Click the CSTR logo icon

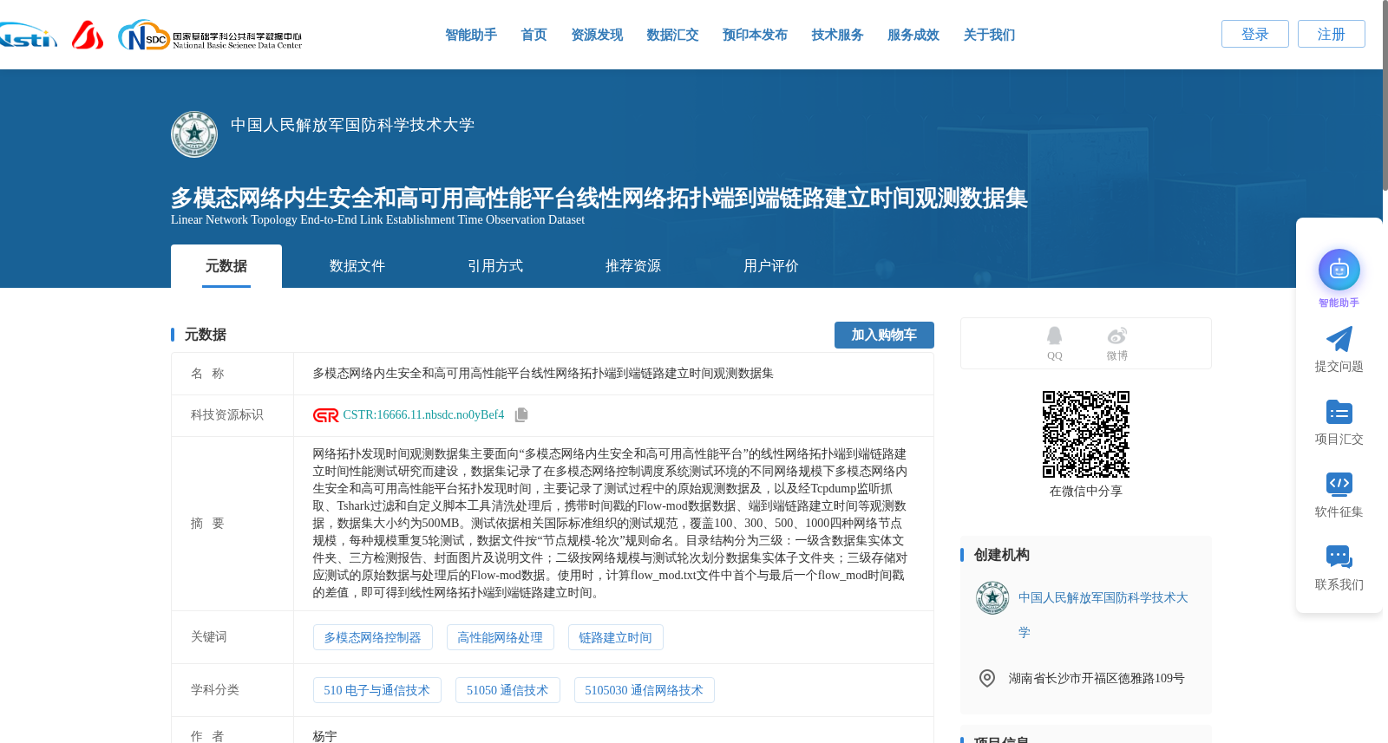coord(326,415)
